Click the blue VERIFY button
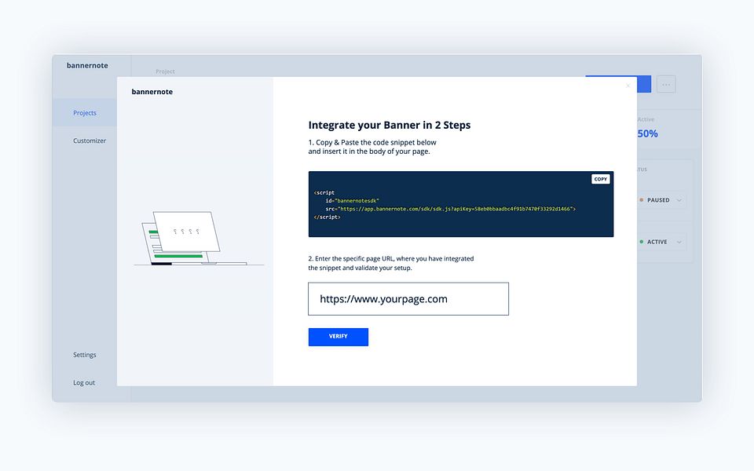 [x=338, y=337]
